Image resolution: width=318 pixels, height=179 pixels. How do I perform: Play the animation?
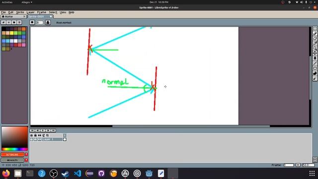click(43, 130)
